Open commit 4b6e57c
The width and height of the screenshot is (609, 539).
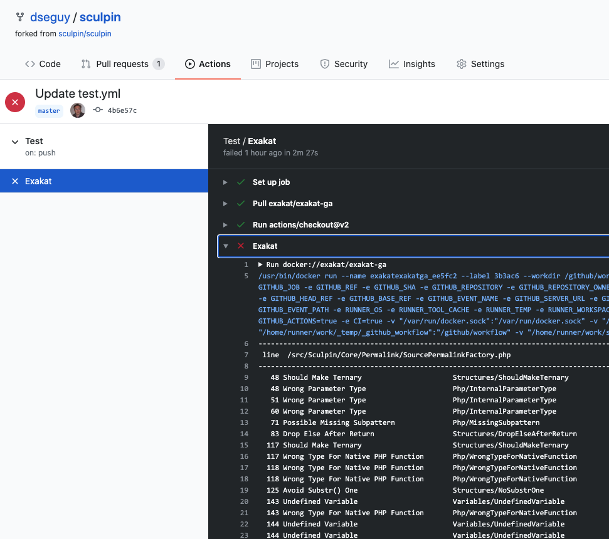[122, 110]
